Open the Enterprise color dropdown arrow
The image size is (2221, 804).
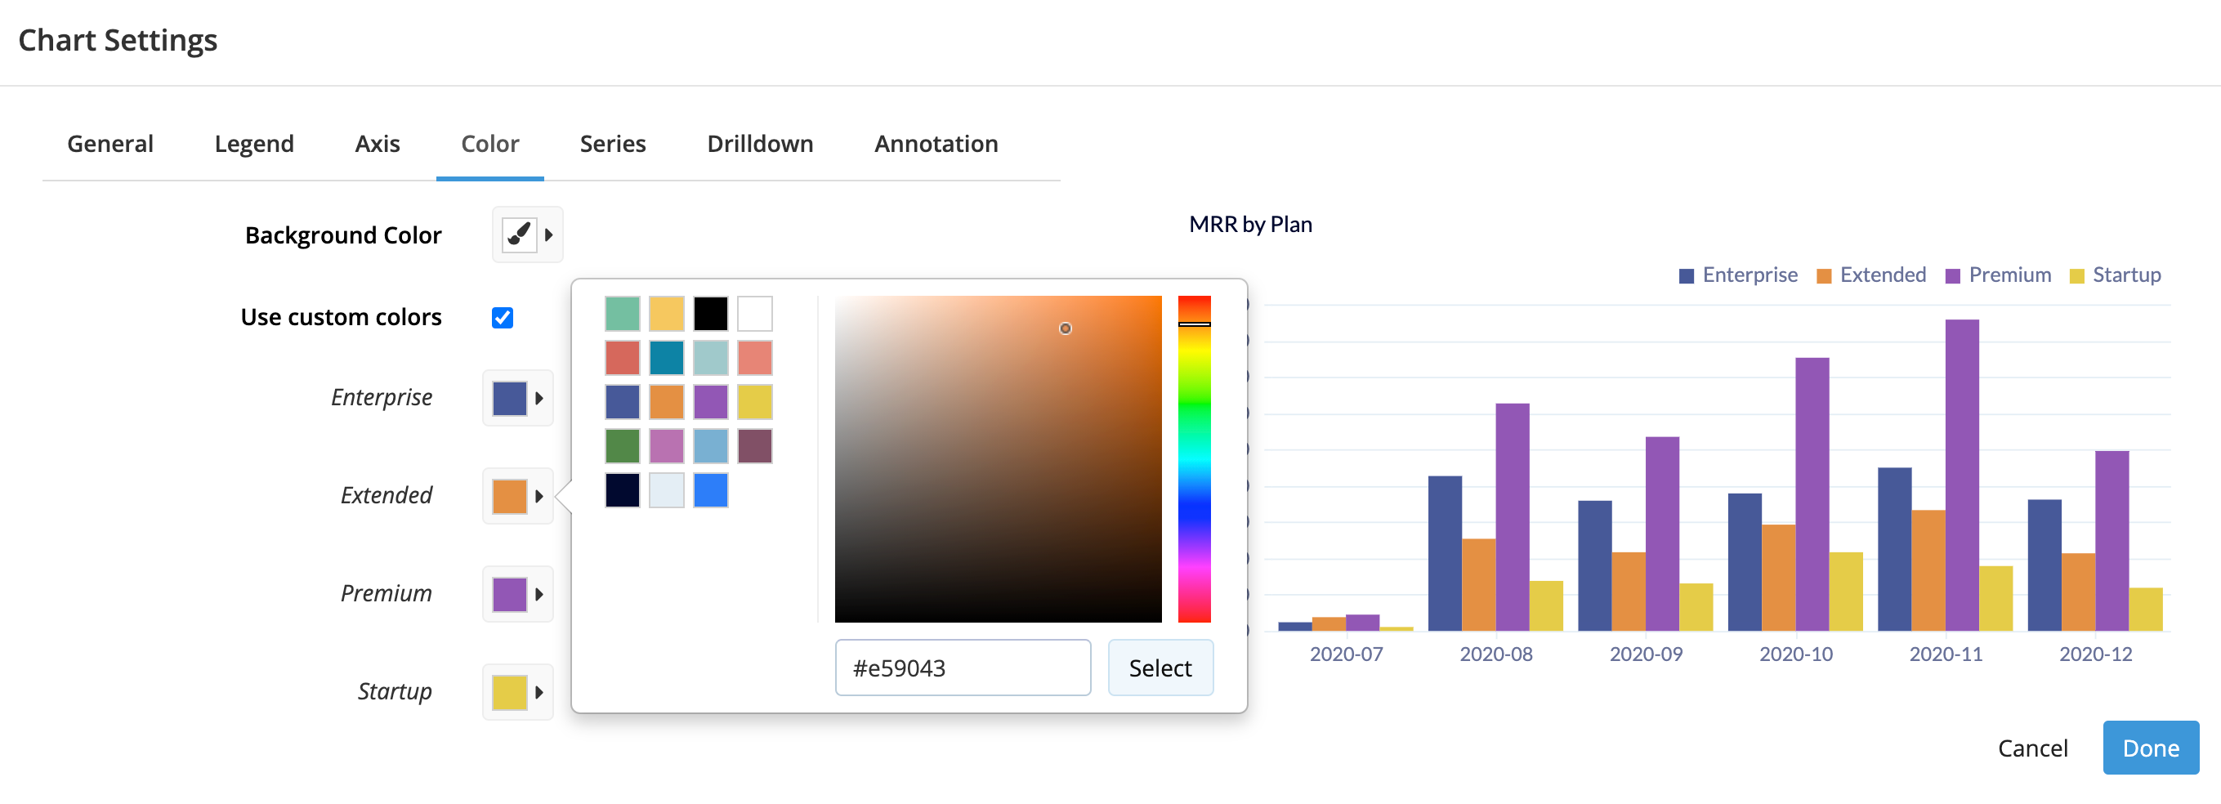pos(538,398)
